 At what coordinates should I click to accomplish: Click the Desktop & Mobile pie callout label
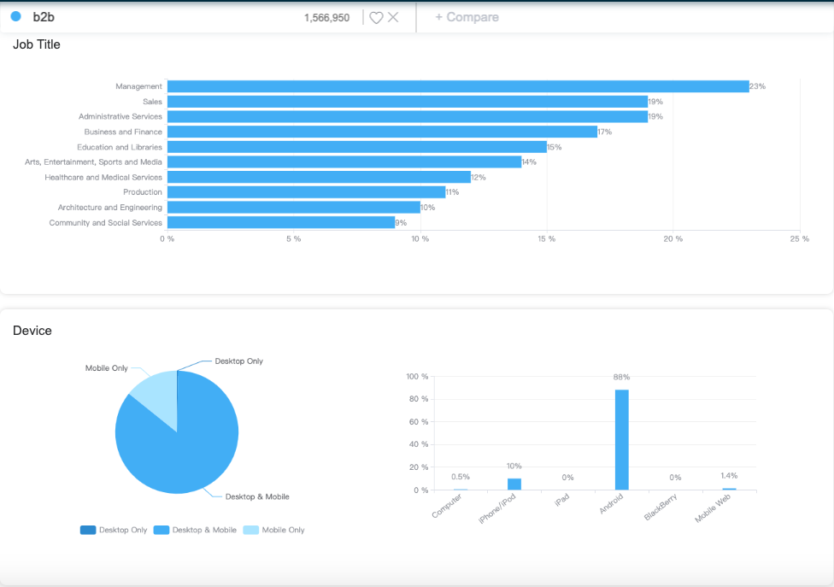257,496
